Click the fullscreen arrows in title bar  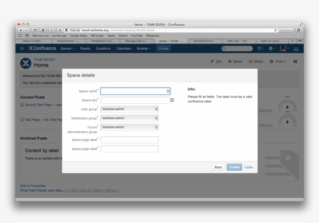coord(301,24)
